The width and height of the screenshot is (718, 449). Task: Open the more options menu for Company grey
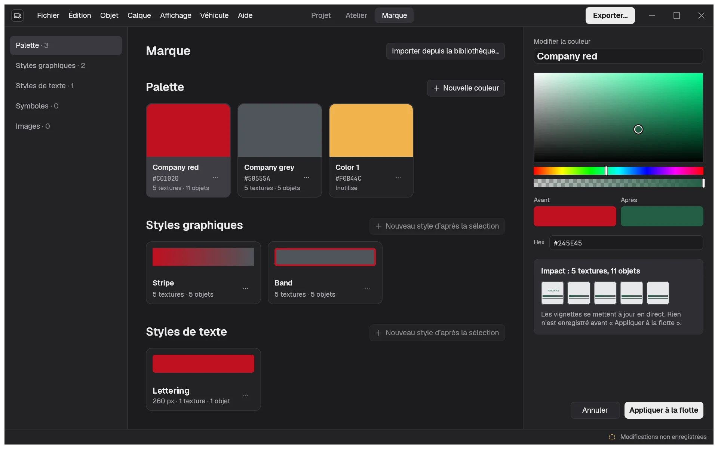tap(307, 177)
